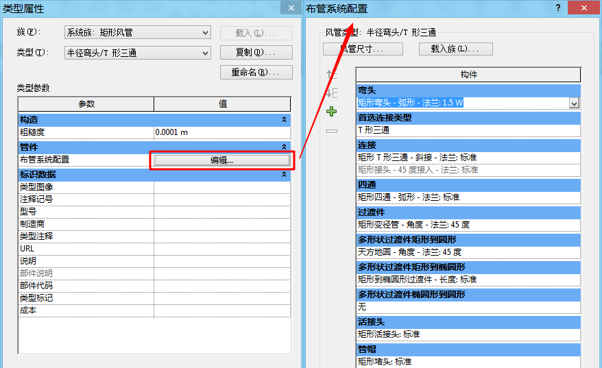Select 矩形 T 形三通 - 斜接 row
This screenshot has height=368, width=602.
[x=468, y=158]
